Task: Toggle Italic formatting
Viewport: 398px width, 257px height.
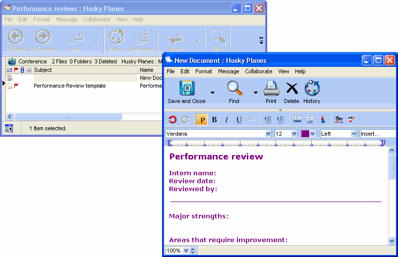Action: click(227, 119)
